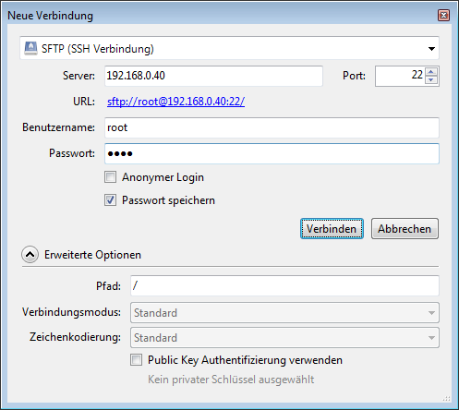Focus the Server address field
The height and width of the screenshot is (410, 459).
[213, 76]
